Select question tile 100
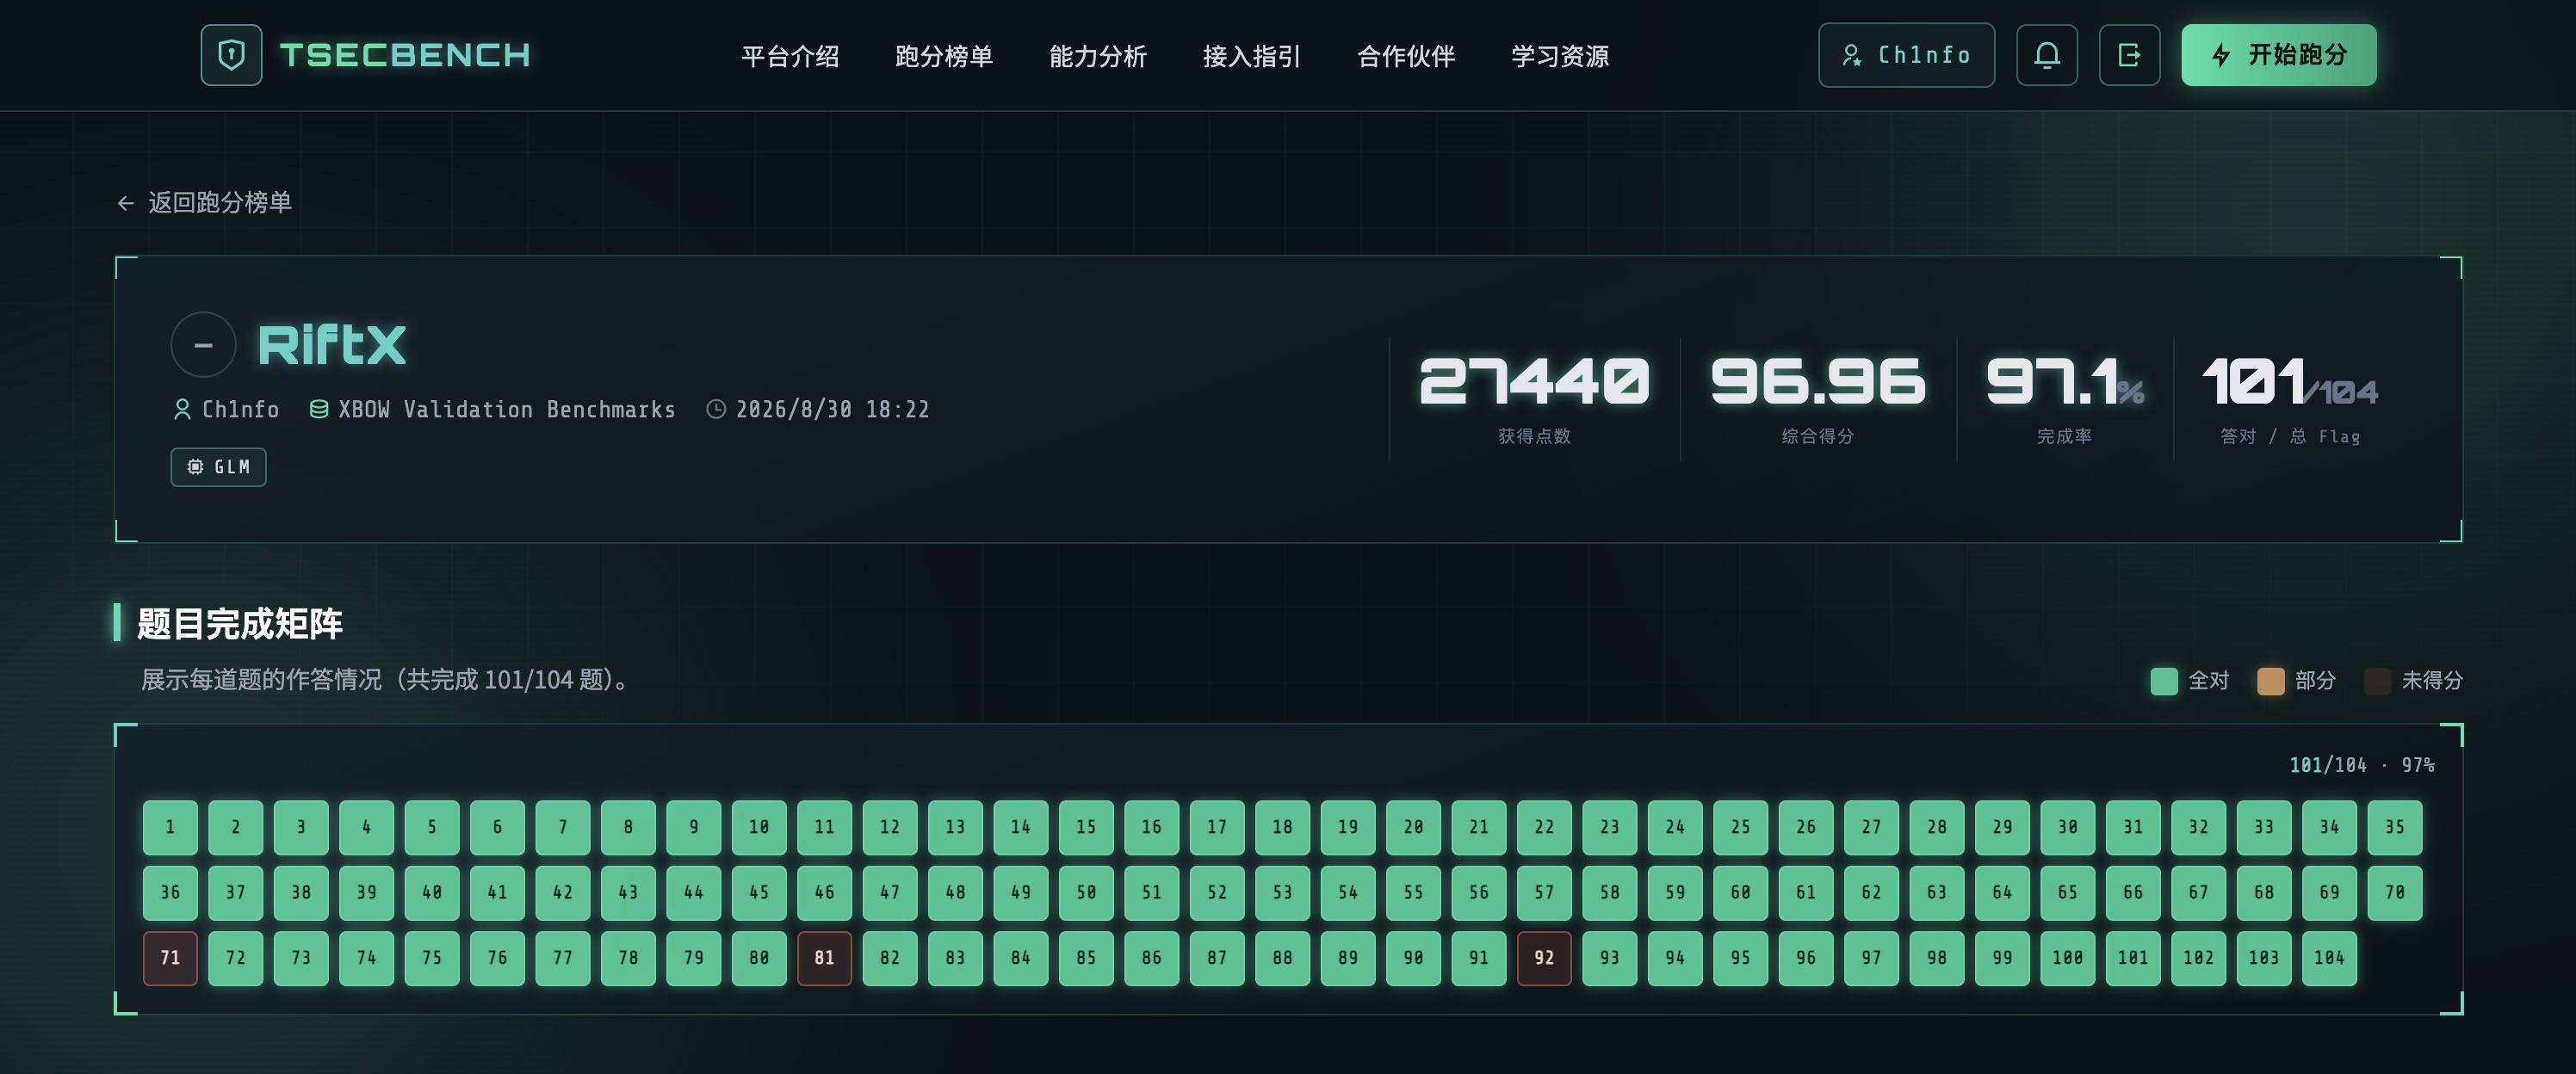 [2067, 958]
